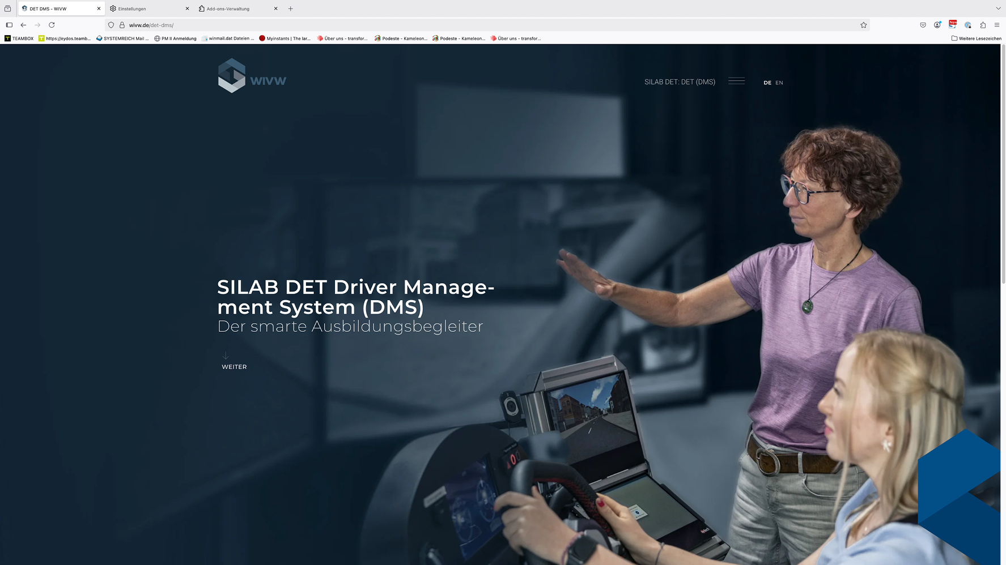Viewport: 1006px width, 565px height.
Task: Open the PM II Anmeldung bookmark
Action: coord(175,38)
